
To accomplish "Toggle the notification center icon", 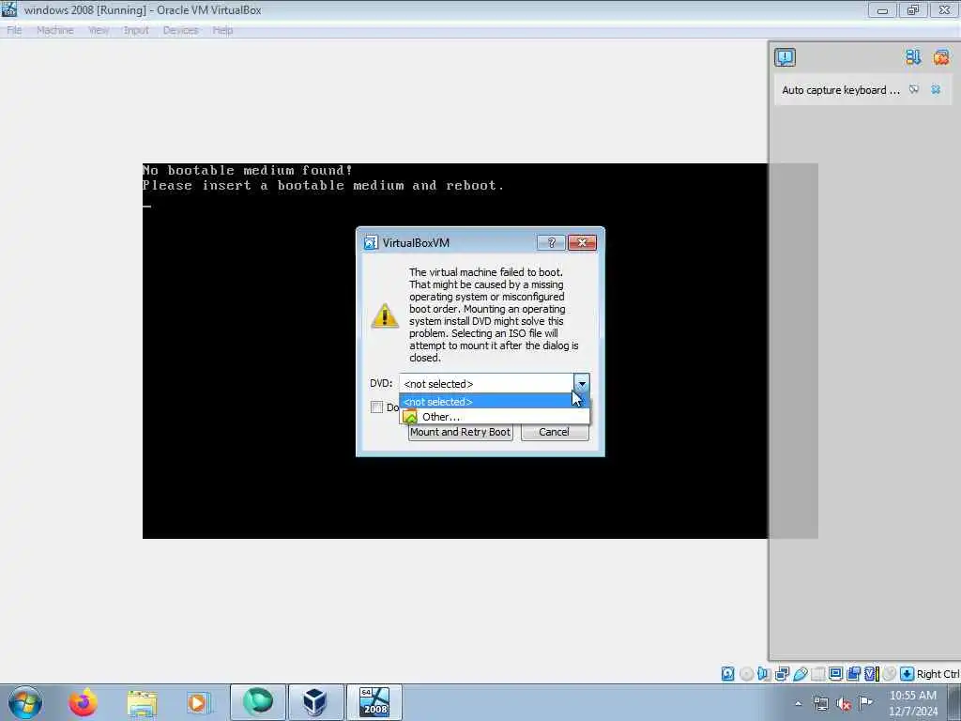I will 786,57.
